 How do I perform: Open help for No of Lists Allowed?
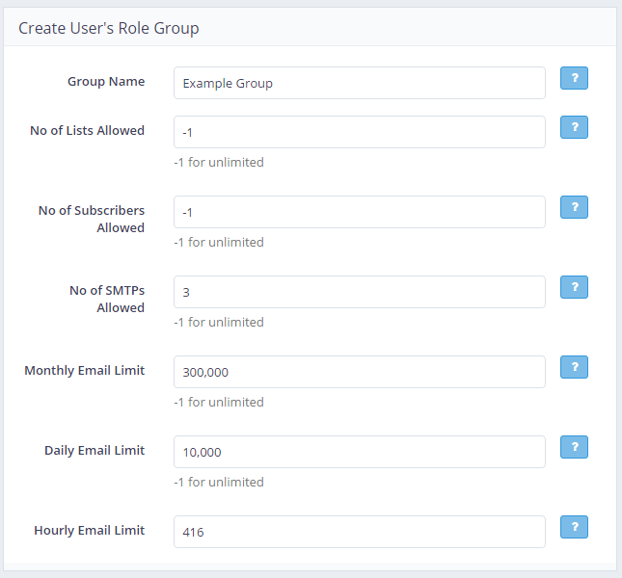[x=574, y=128]
